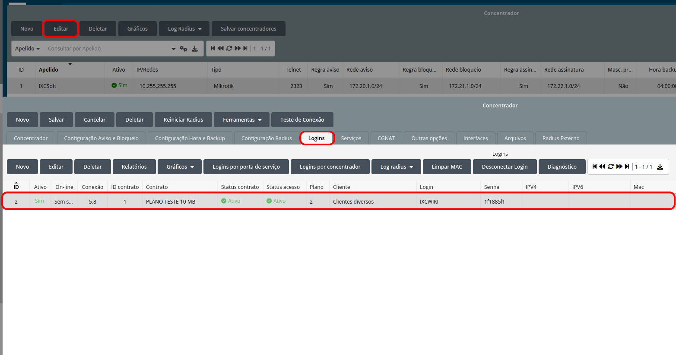676x355 pixels.
Task: Open Configuração Hora e Backup tab
Action: pos(190,138)
